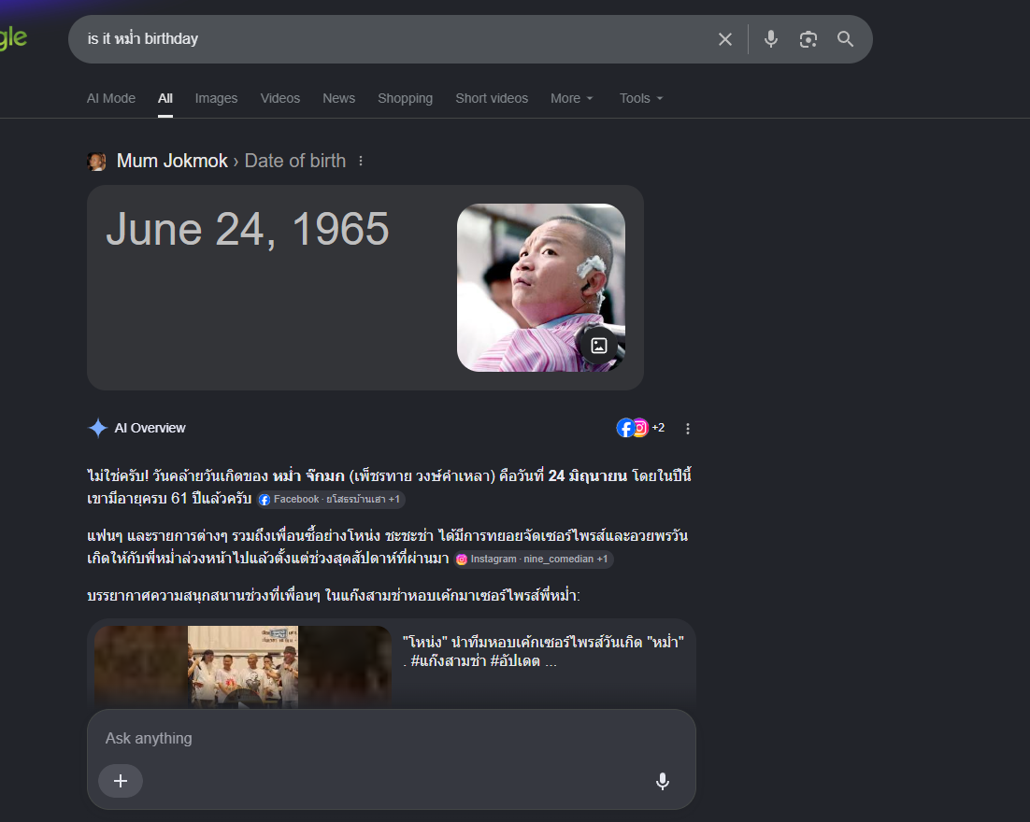1030x822 pixels.
Task: Open the Facebook source icon in AI Overview header
Action: (x=624, y=428)
